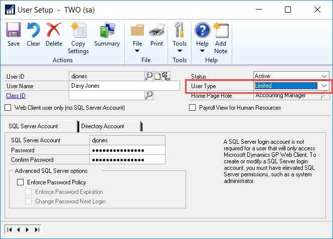Click the Confirm Password field
The height and width of the screenshot is (239, 333).
(127, 160)
